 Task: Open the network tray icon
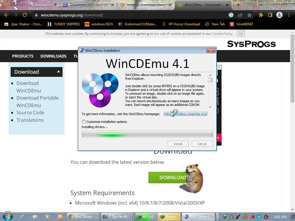(259, 217)
